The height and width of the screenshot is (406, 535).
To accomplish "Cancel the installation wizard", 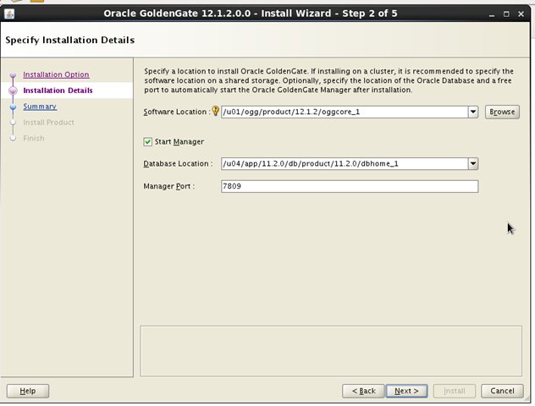I will point(502,391).
